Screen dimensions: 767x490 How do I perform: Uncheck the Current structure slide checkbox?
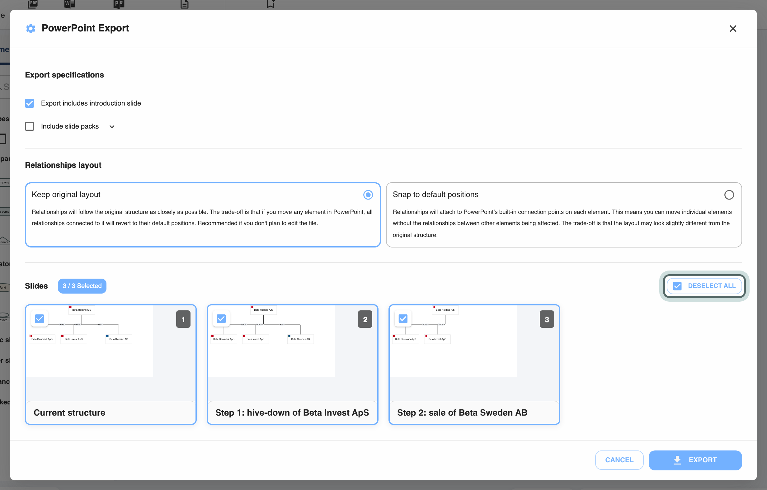[x=40, y=318]
